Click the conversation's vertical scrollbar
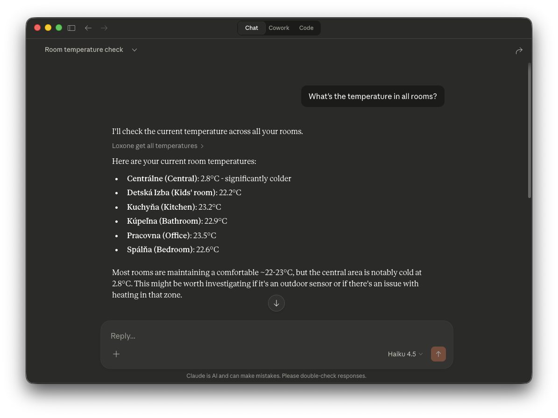The width and height of the screenshot is (558, 418). click(529, 131)
